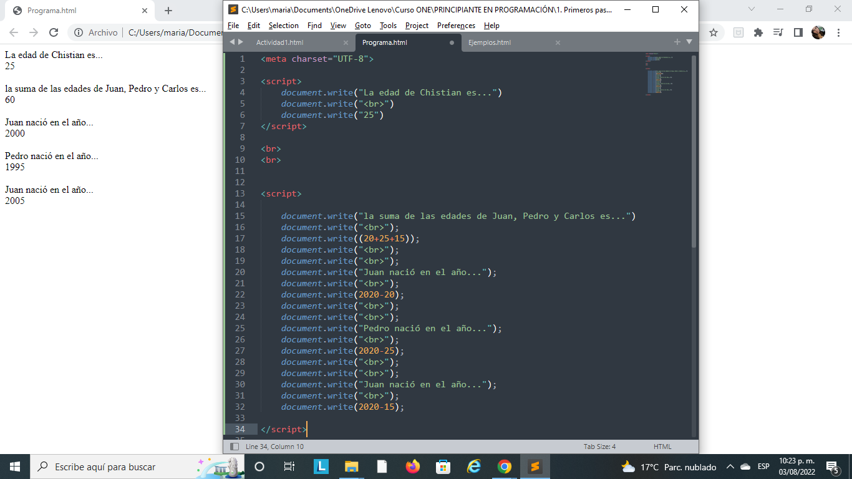
Task: Change the HTML syntax selector
Action: point(662,447)
